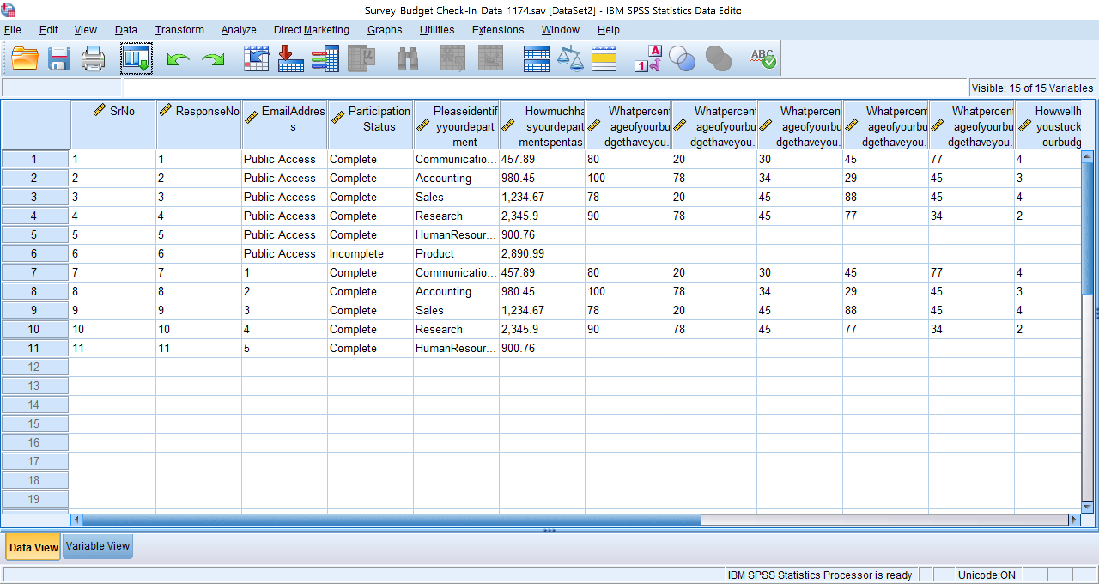
Task: Open Recall recently used dialogs icon
Action: 137,58
